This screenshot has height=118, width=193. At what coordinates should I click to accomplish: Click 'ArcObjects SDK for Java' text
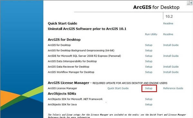coord(62,104)
